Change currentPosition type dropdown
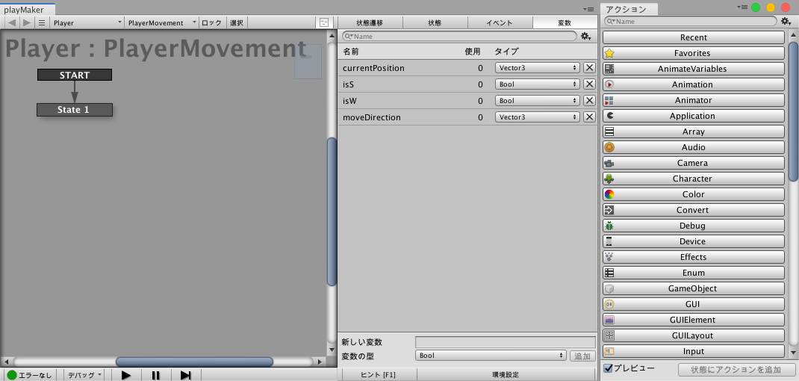 538,68
